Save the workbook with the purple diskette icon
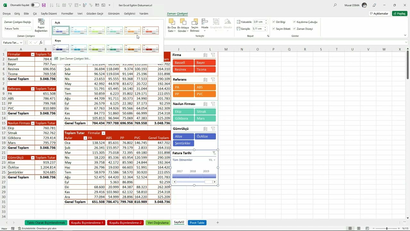Viewport: 410px width, 231px height. pyautogui.click(x=44, y=5)
